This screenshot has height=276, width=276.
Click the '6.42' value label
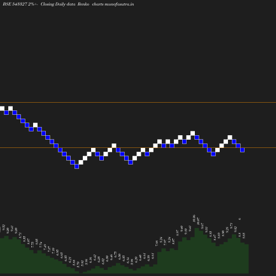coord(95,257)
